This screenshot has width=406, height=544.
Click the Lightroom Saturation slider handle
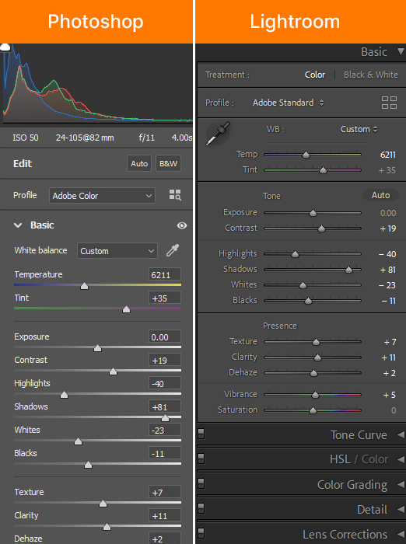coord(313,410)
